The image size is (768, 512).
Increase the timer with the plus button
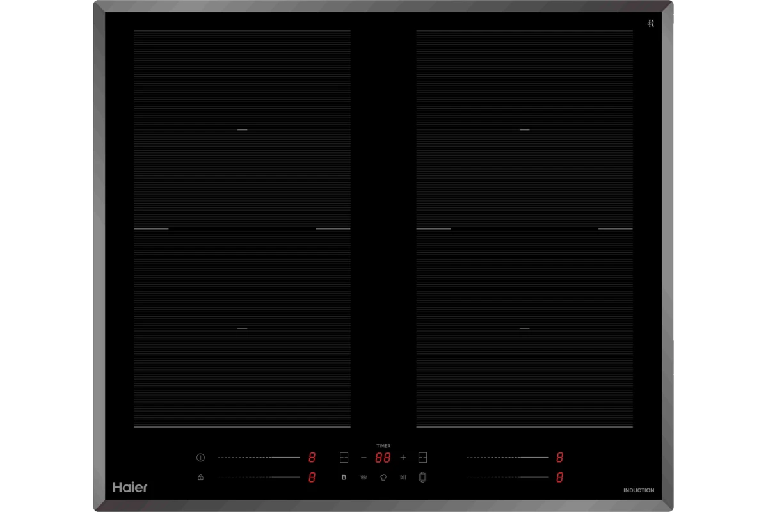tap(403, 458)
